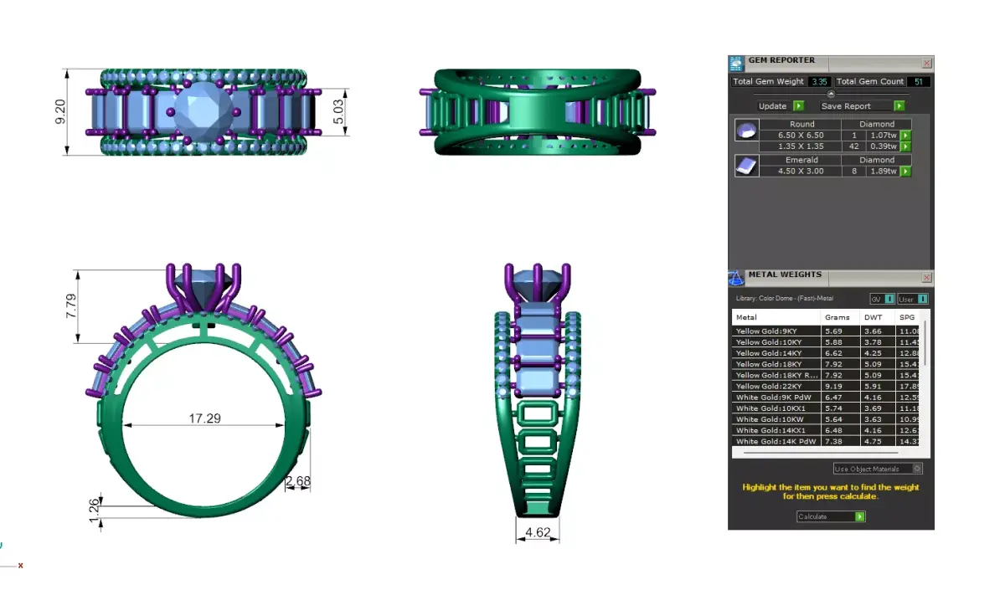Click the Metal Weights panel icon
1005x590 pixels.
tap(736, 277)
